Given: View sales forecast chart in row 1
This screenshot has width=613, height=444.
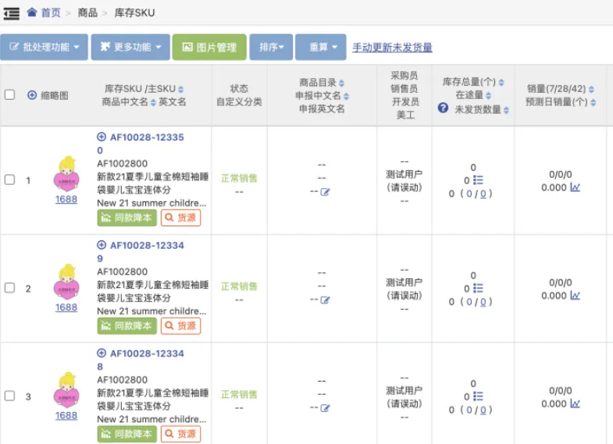Looking at the screenshot, I should point(575,187).
